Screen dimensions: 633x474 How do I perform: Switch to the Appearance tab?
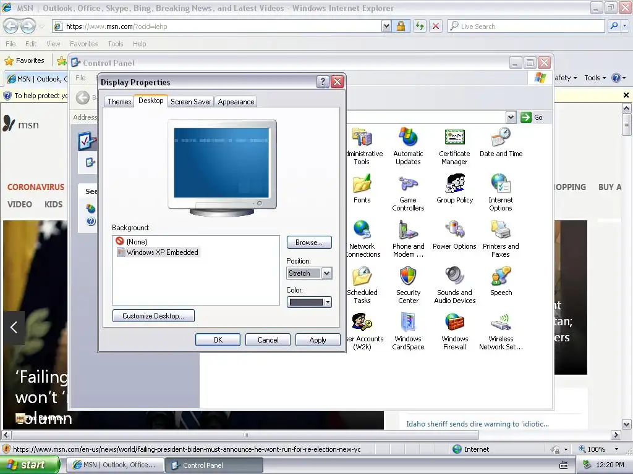(x=236, y=102)
